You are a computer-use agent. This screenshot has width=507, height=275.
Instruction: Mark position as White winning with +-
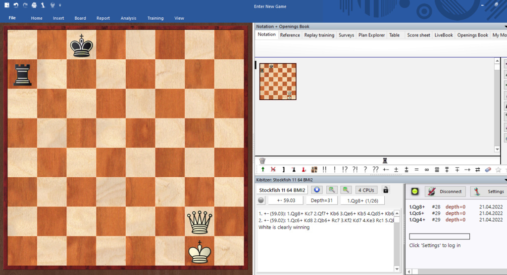point(386,169)
